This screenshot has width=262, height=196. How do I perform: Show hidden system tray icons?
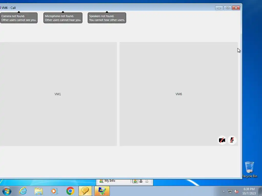tap(224, 191)
